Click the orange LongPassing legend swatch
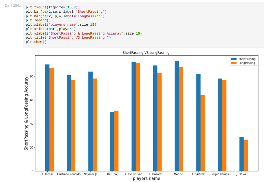The width and height of the screenshot is (264, 182). [x=234, y=63]
